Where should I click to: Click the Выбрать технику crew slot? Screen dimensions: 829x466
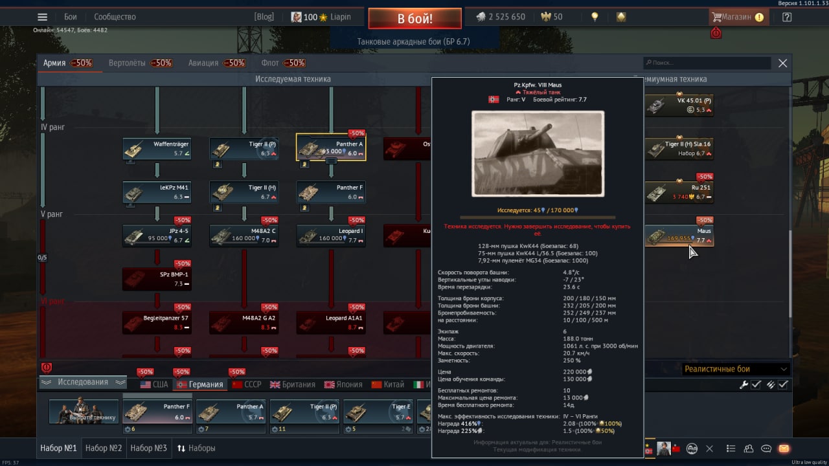point(84,412)
